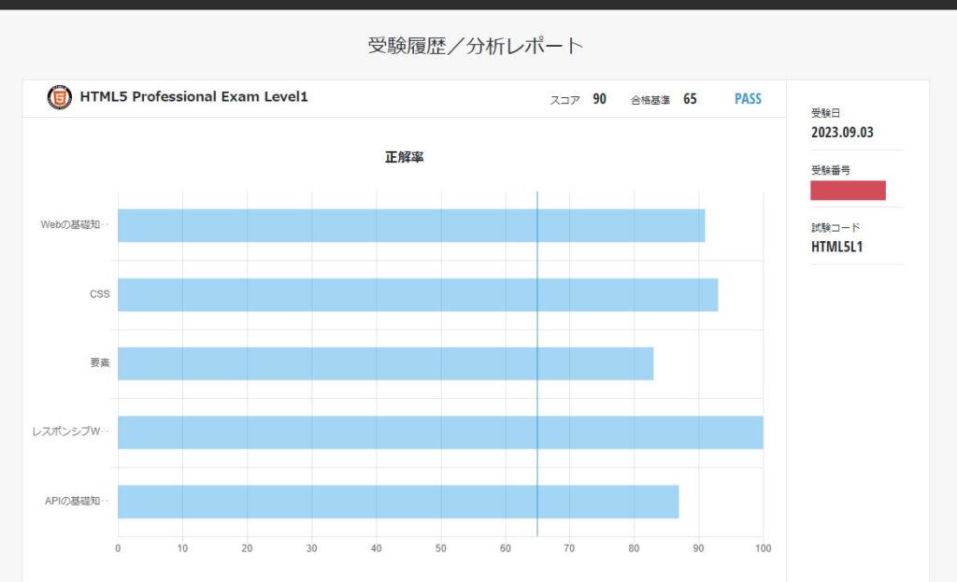The image size is (957, 582).
Task: Click the passing standard value 65
Action: tap(690, 99)
